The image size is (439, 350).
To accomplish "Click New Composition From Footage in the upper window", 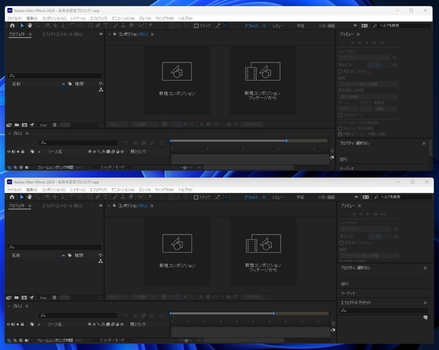I will [x=263, y=80].
